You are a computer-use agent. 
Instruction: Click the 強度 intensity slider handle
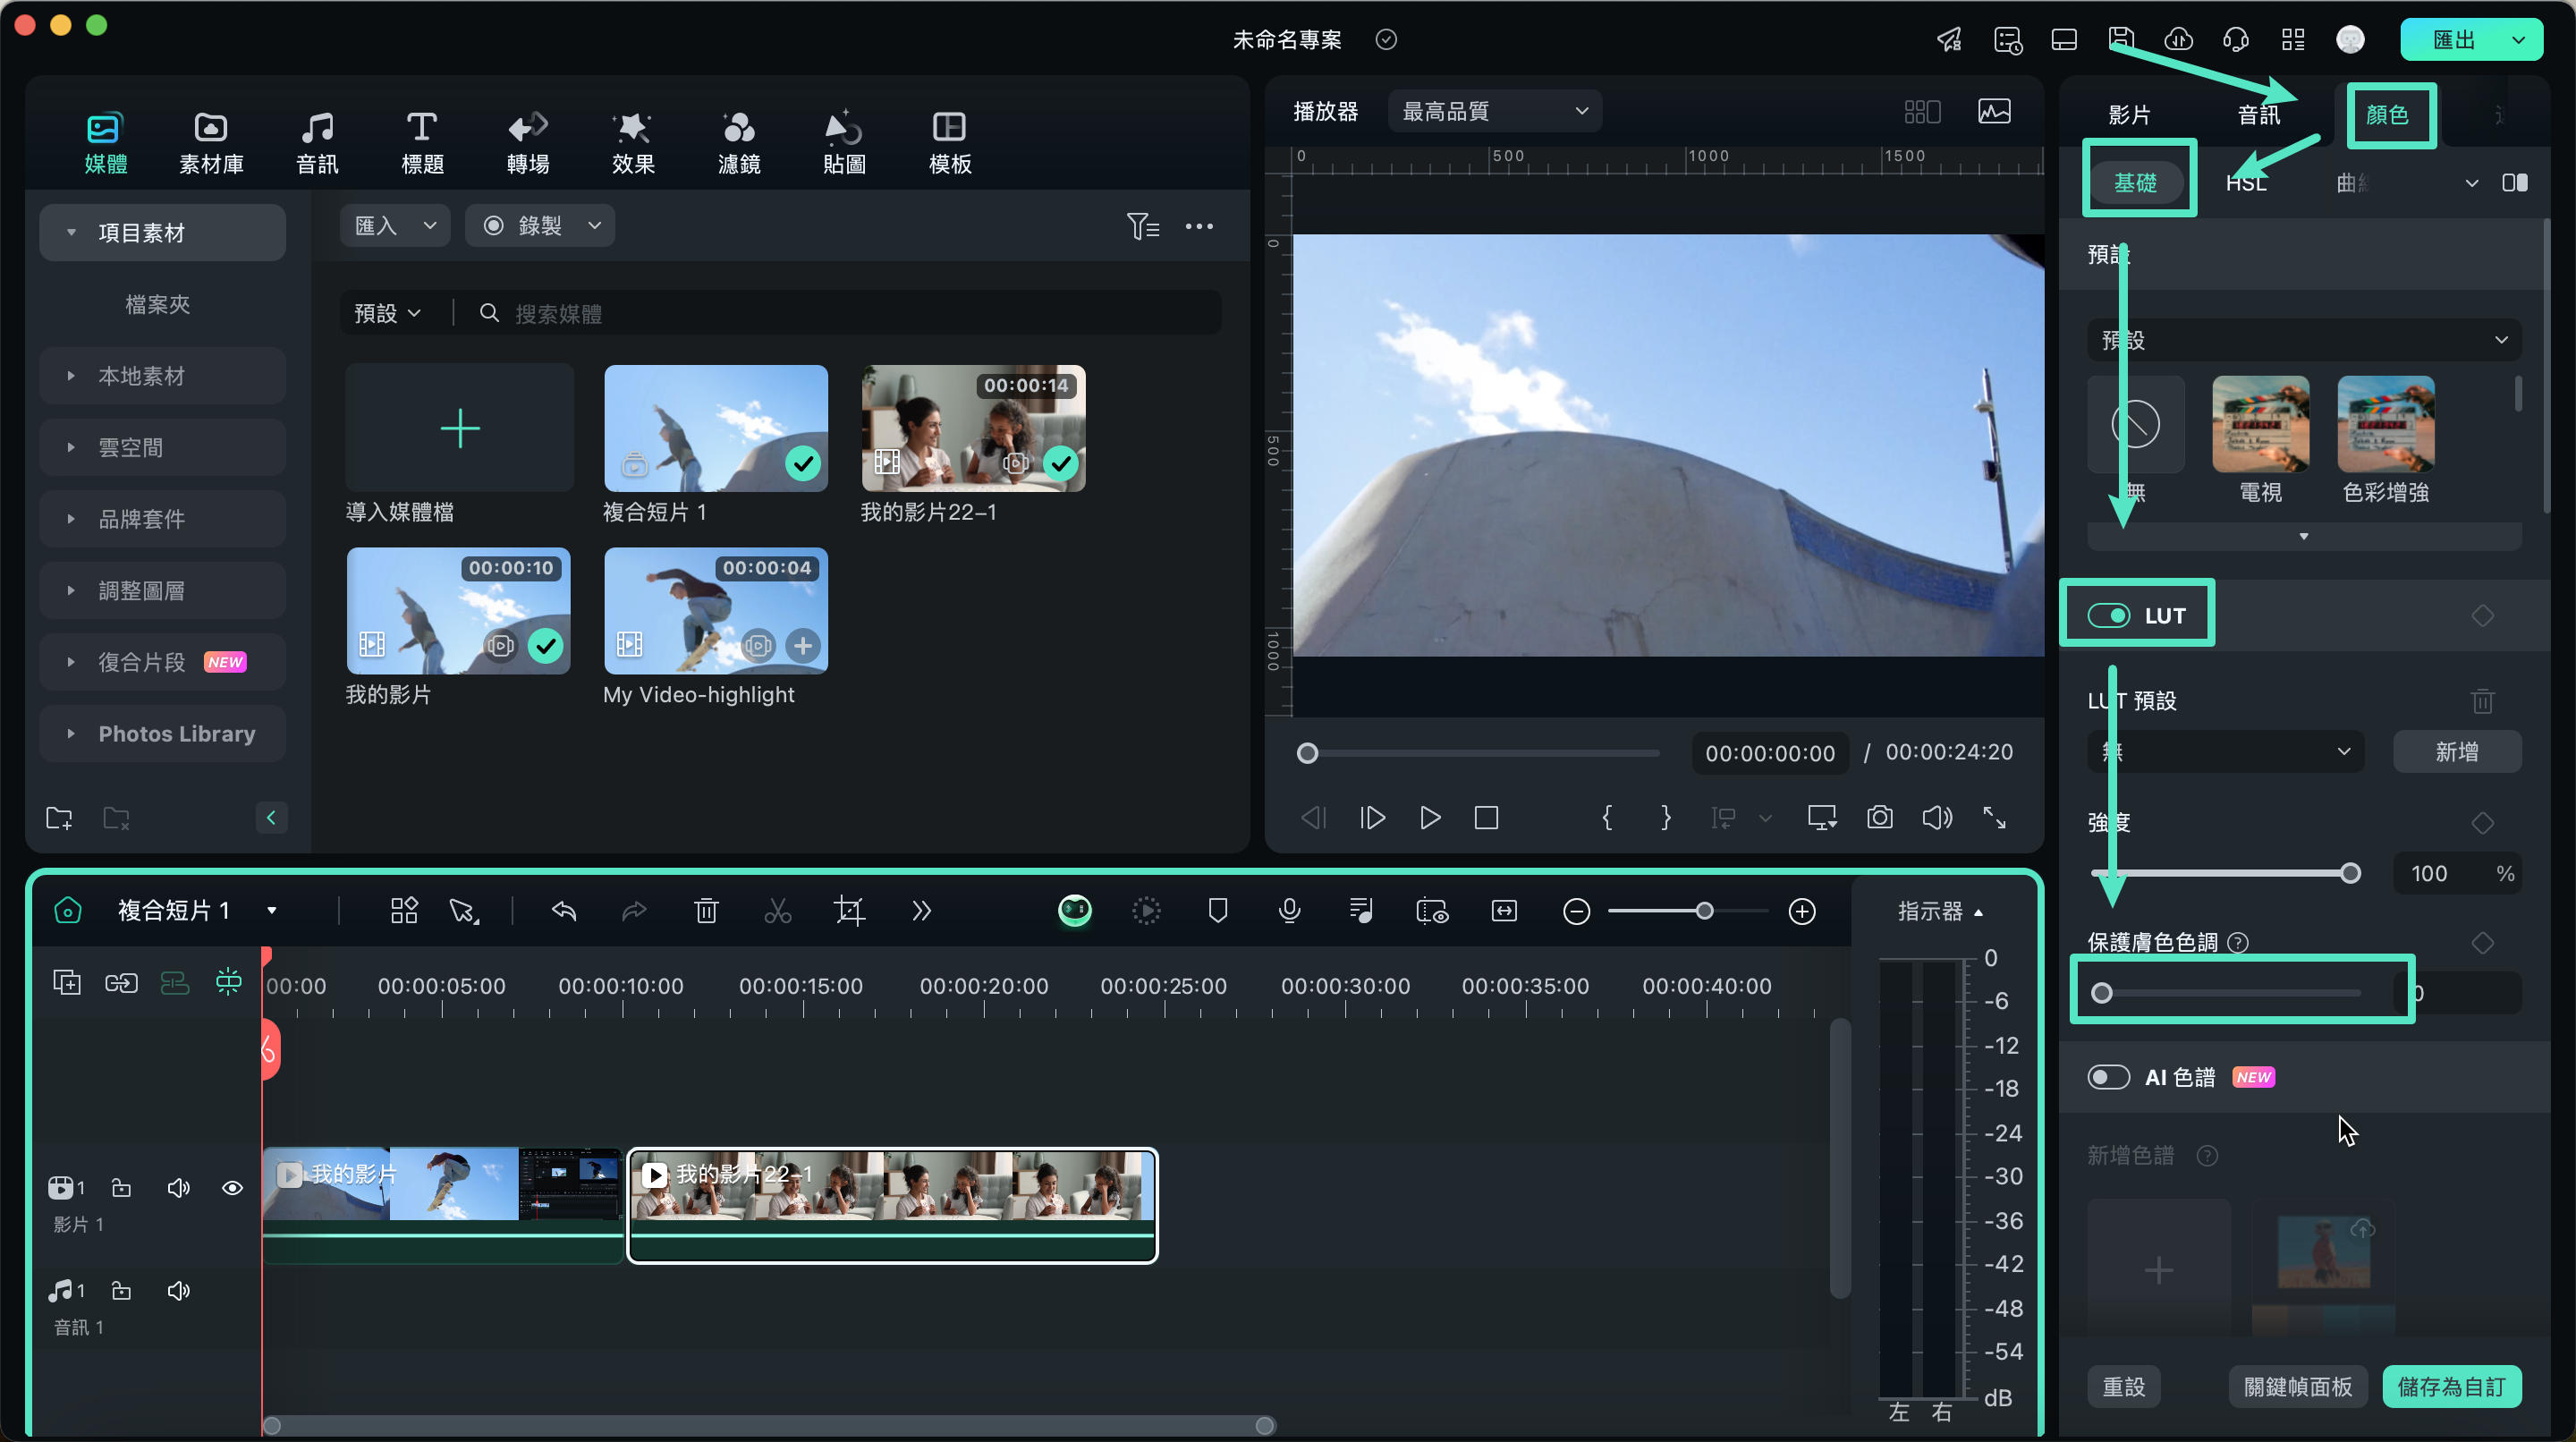coord(2350,873)
